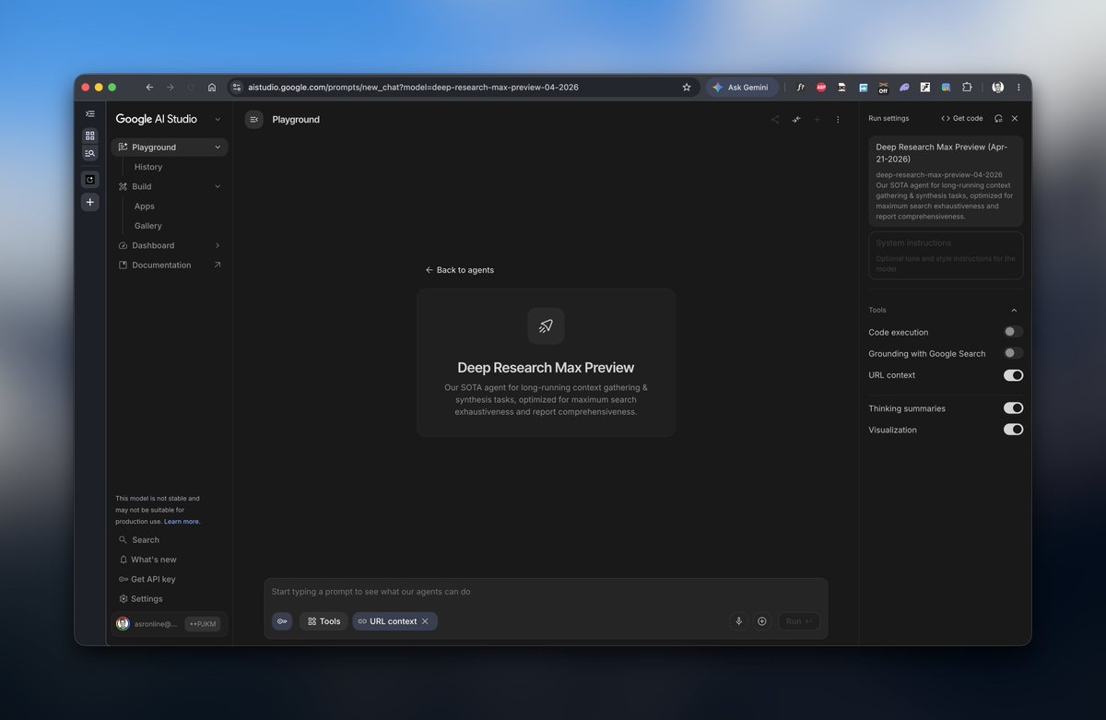Focus the prompt text input field
The height and width of the screenshot is (720, 1106).
coord(546,592)
